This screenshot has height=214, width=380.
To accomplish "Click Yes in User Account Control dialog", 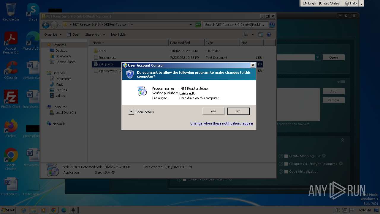I will click(213, 111).
